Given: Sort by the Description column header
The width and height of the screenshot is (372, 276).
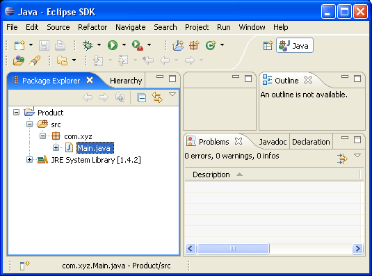Looking at the screenshot, I should (273, 174).
